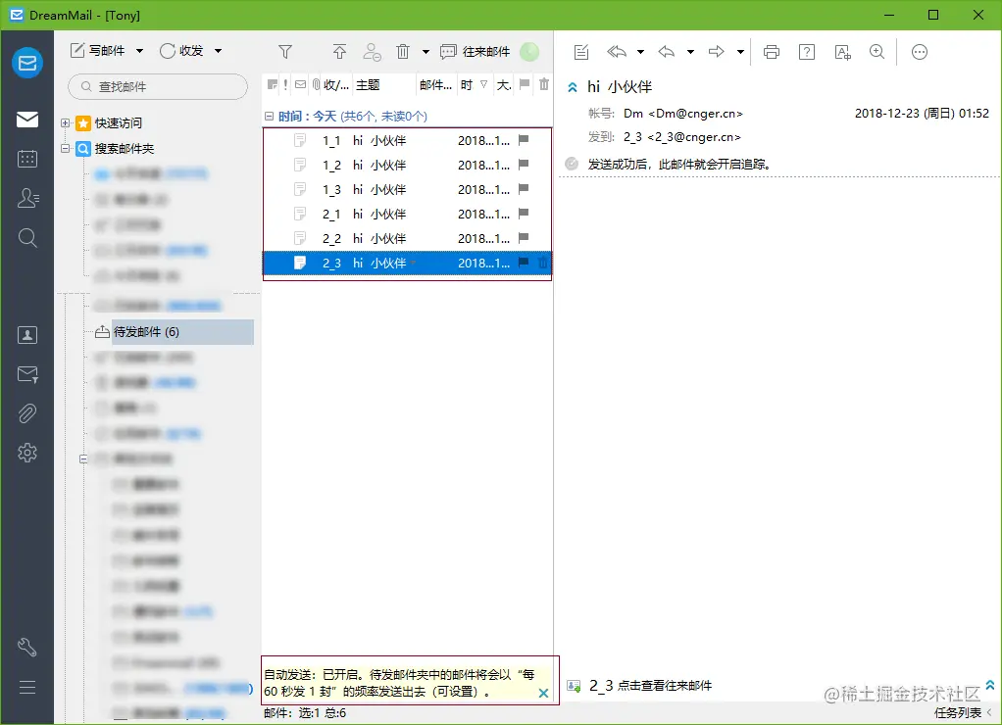Click the attachment paperclip column header
Image resolution: width=1002 pixels, height=725 pixels.
coord(316,84)
